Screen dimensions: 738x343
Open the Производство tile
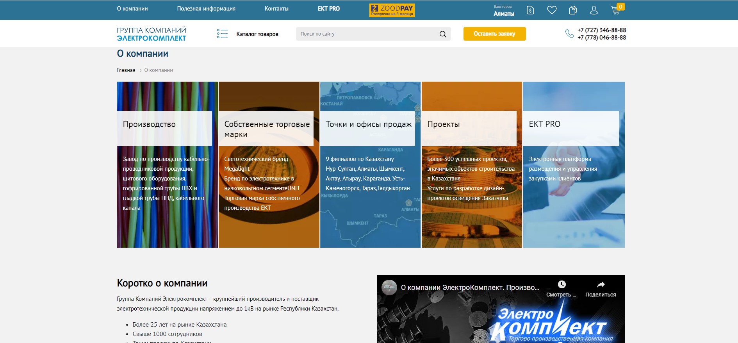click(x=167, y=164)
